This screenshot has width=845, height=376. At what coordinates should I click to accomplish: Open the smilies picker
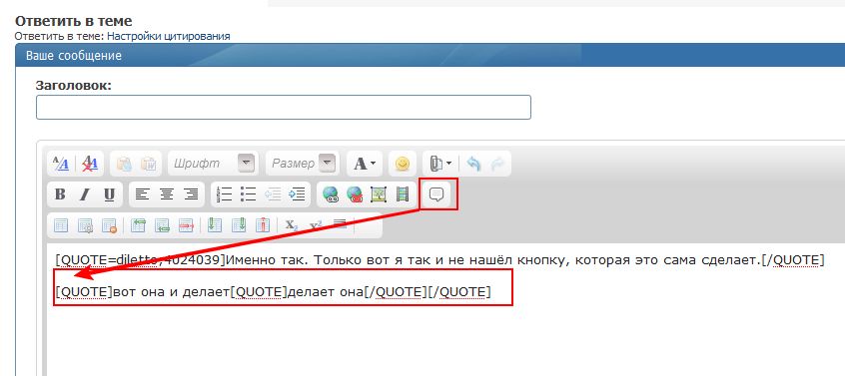coord(403,164)
